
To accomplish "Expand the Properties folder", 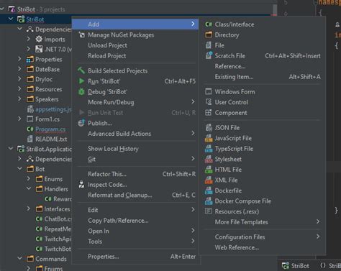I will coord(19,59).
